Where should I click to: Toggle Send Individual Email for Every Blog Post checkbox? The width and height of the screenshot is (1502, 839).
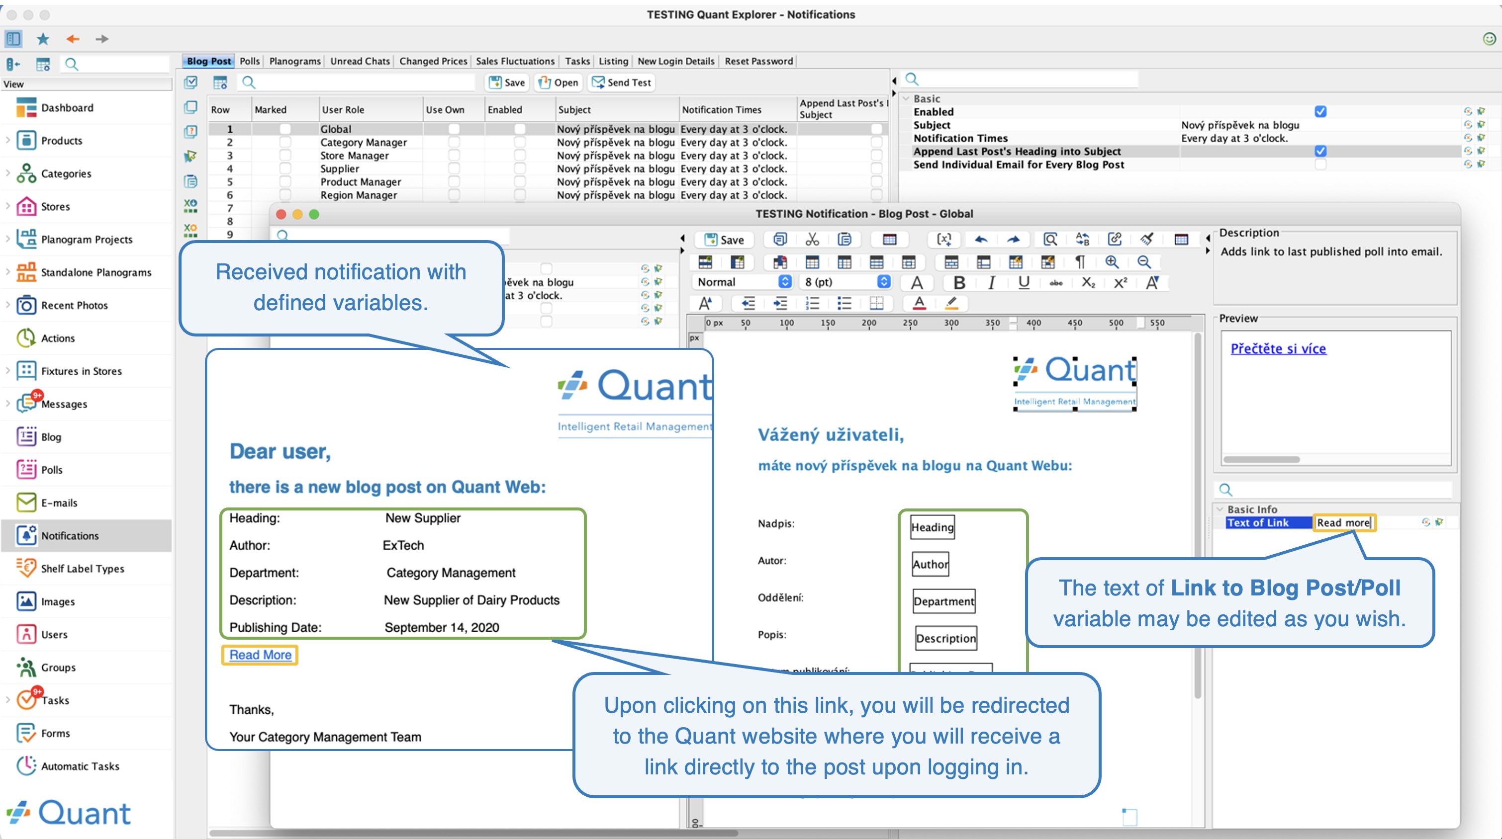(1320, 165)
